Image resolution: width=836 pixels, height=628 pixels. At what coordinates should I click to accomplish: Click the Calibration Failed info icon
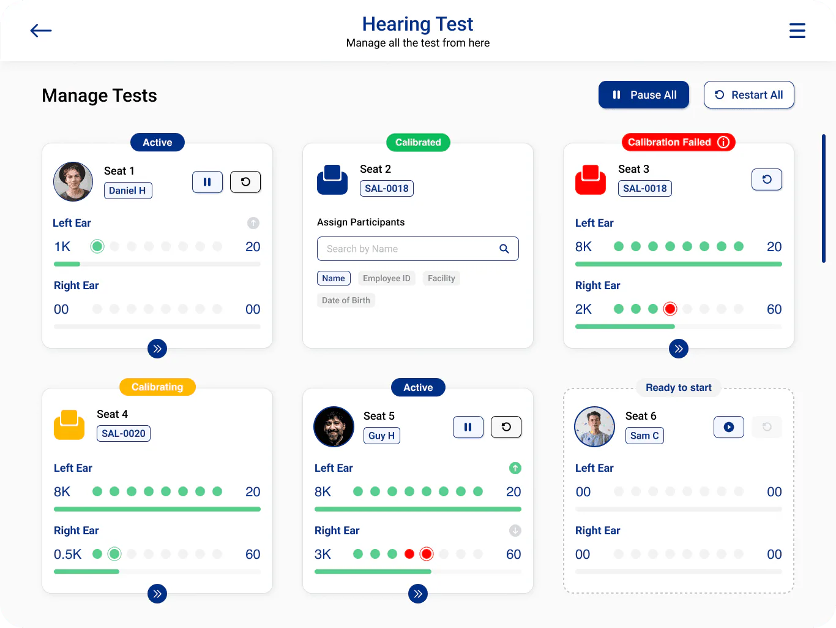(x=723, y=142)
